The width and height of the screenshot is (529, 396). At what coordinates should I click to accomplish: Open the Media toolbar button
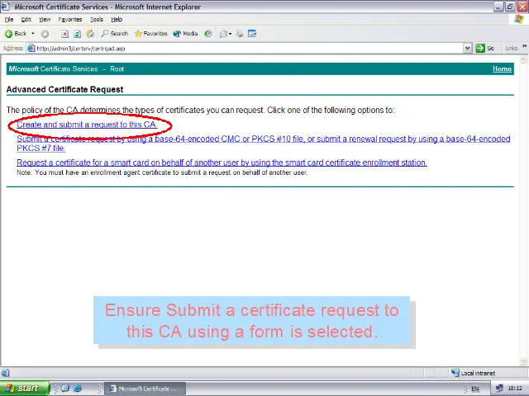tap(185, 34)
